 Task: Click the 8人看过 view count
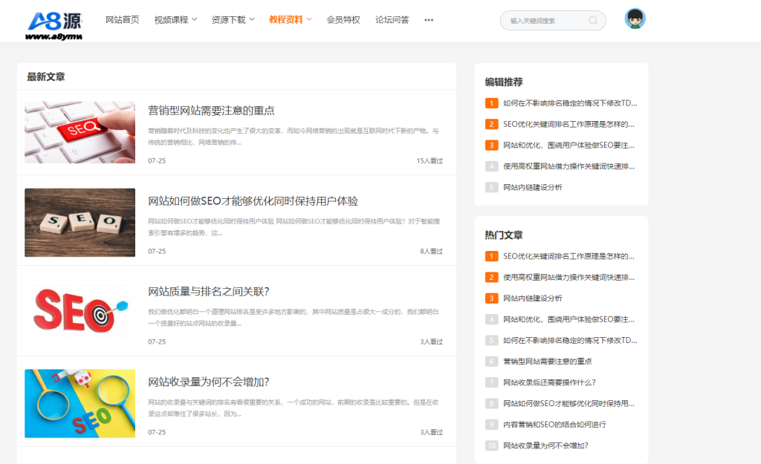coord(432,251)
